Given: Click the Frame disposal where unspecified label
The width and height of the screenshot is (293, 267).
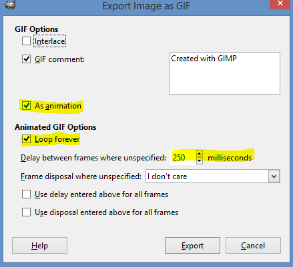Looking at the screenshot, I should (81, 176).
